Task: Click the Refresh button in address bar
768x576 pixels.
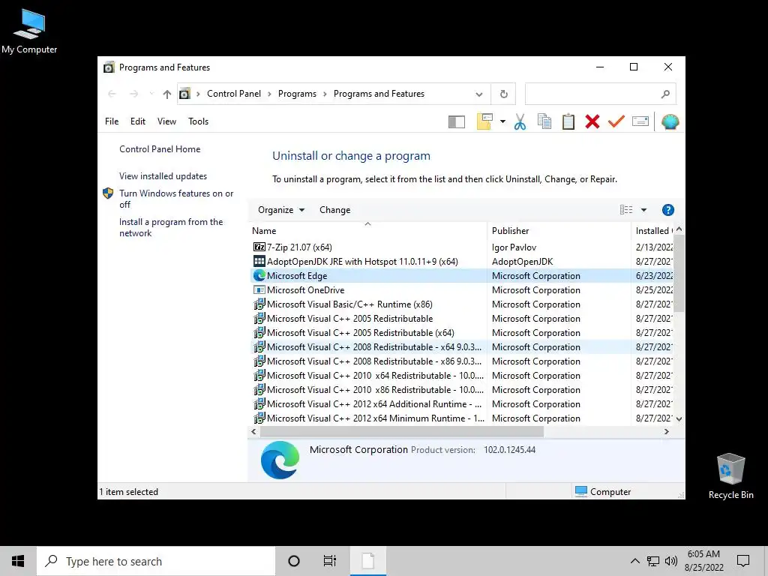Action: tap(503, 94)
